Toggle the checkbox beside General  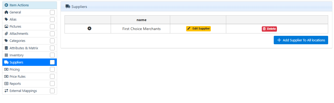[52, 12]
